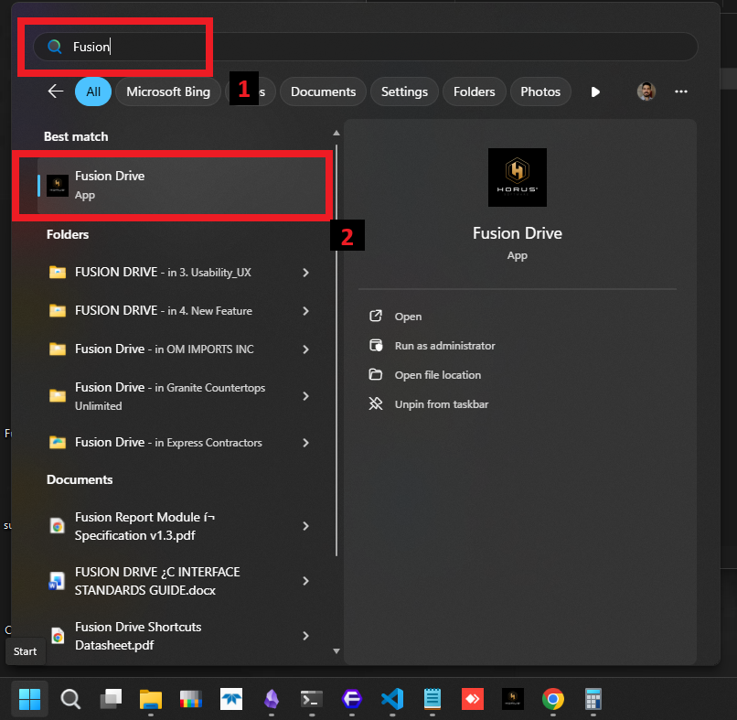Click the Windows Start button on taskbar

[29, 699]
